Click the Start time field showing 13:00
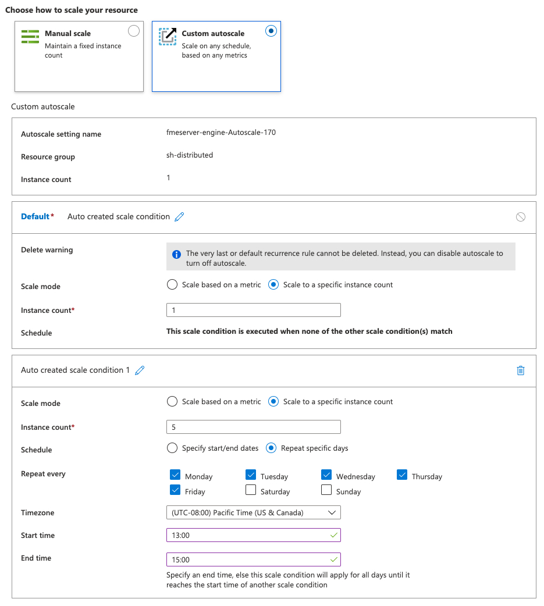Image resolution: width=544 pixels, height=606 pixels. point(254,535)
